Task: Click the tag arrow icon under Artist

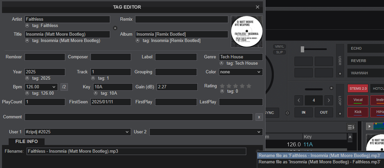Action: point(27,26)
